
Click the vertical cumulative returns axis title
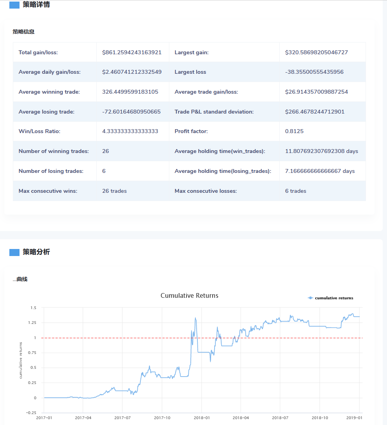pos(21,360)
